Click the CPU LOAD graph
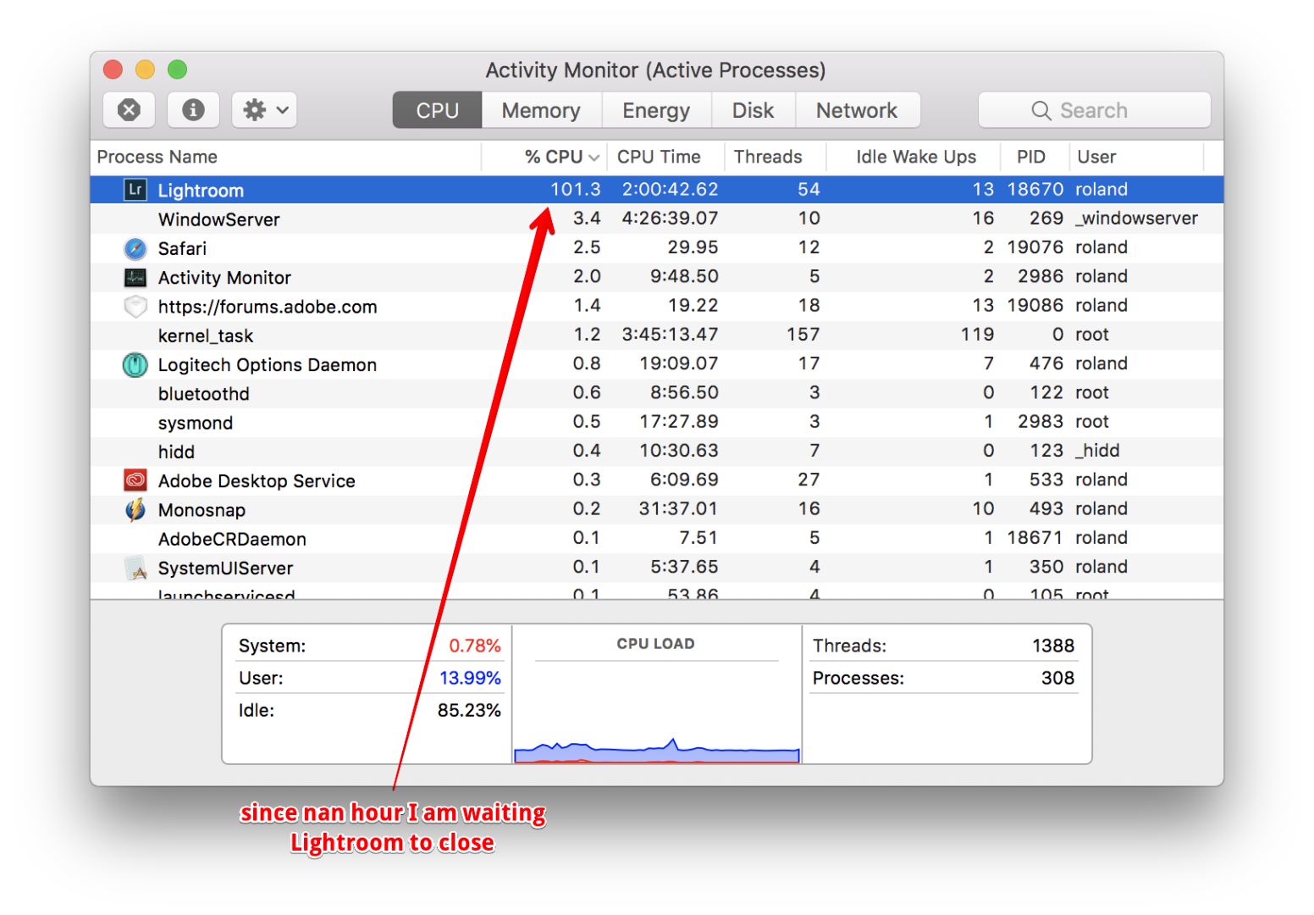The height and width of the screenshot is (915, 1314). click(657, 695)
